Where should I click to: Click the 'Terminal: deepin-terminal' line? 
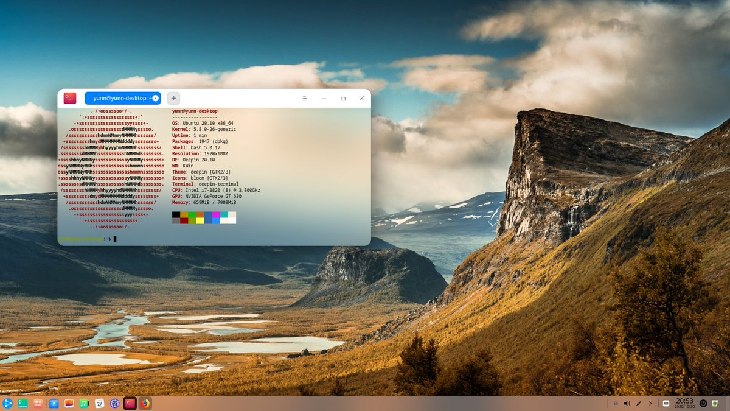pos(206,184)
